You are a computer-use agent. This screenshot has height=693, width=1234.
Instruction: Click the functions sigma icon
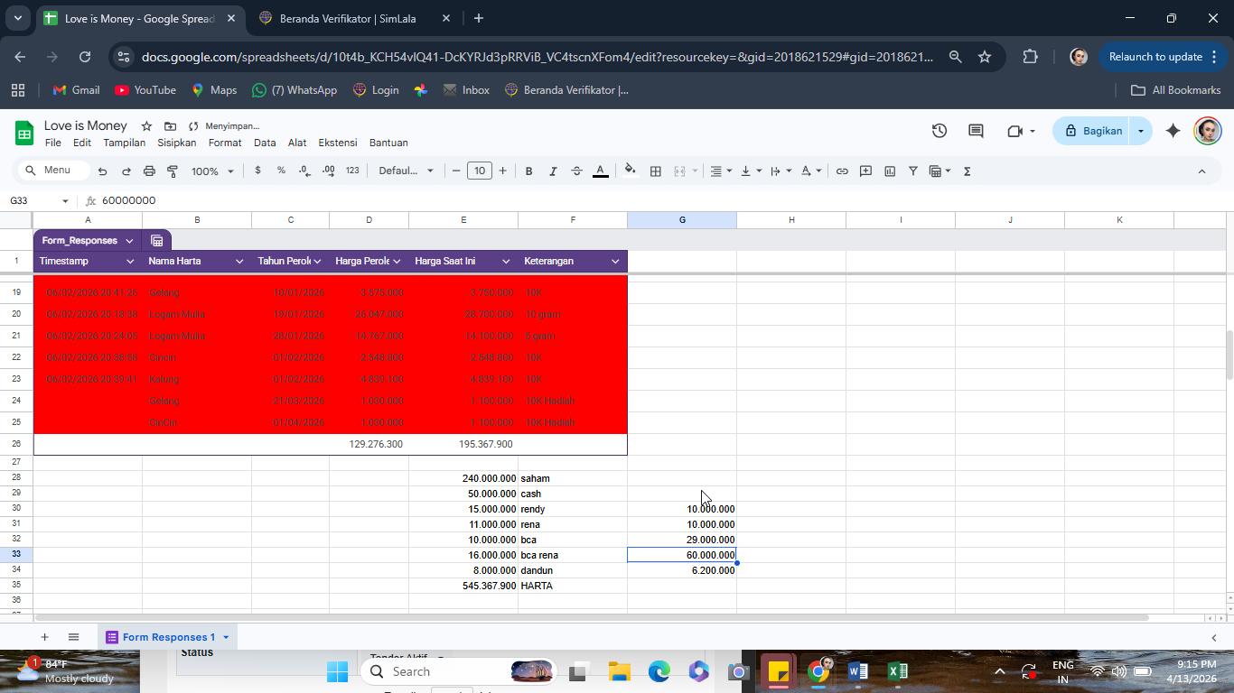pyautogui.click(x=968, y=171)
